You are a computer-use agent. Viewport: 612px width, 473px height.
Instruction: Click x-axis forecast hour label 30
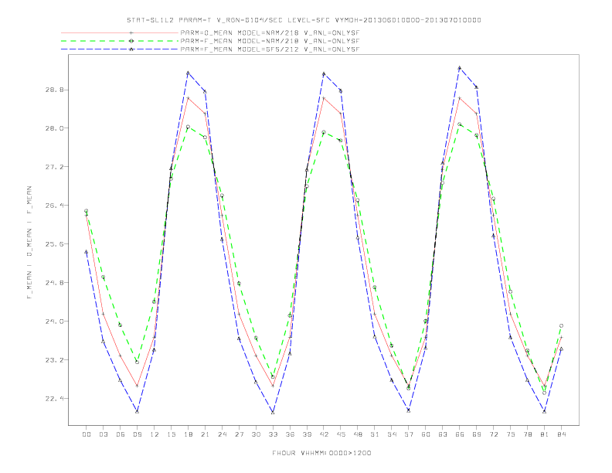pyautogui.click(x=256, y=434)
